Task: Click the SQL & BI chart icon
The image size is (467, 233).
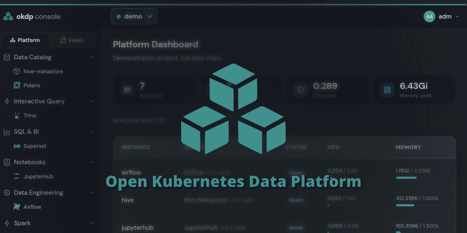Action: tap(6, 132)
